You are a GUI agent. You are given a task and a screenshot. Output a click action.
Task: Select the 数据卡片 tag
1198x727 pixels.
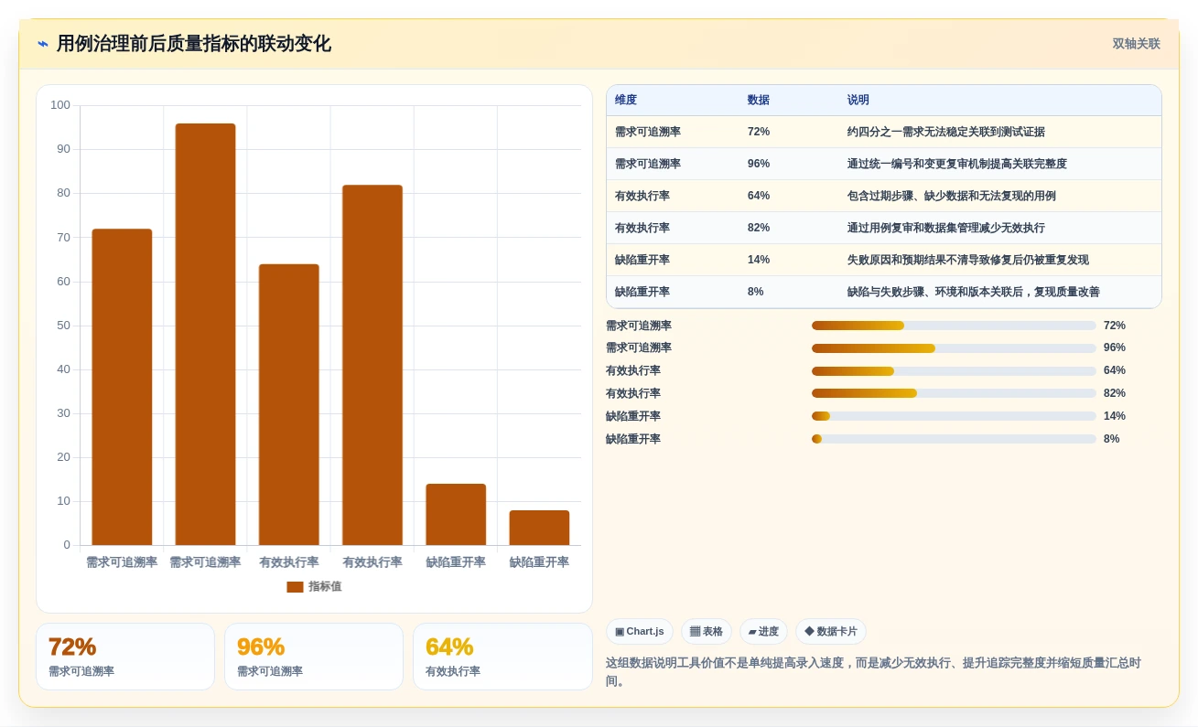(831, 632)
